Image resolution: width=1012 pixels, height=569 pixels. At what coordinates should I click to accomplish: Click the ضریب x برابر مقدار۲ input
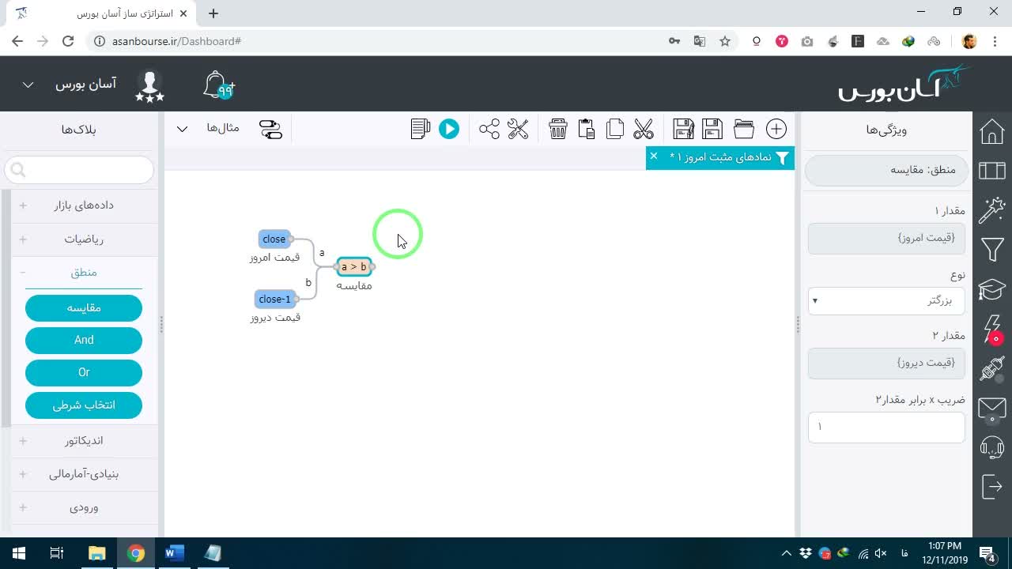click(x=886, y=427)
